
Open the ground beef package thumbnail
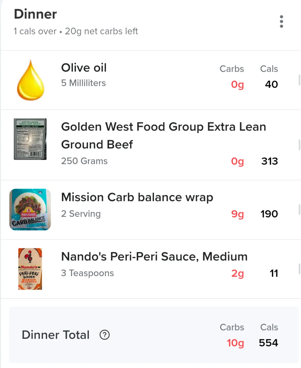[30, 139]
